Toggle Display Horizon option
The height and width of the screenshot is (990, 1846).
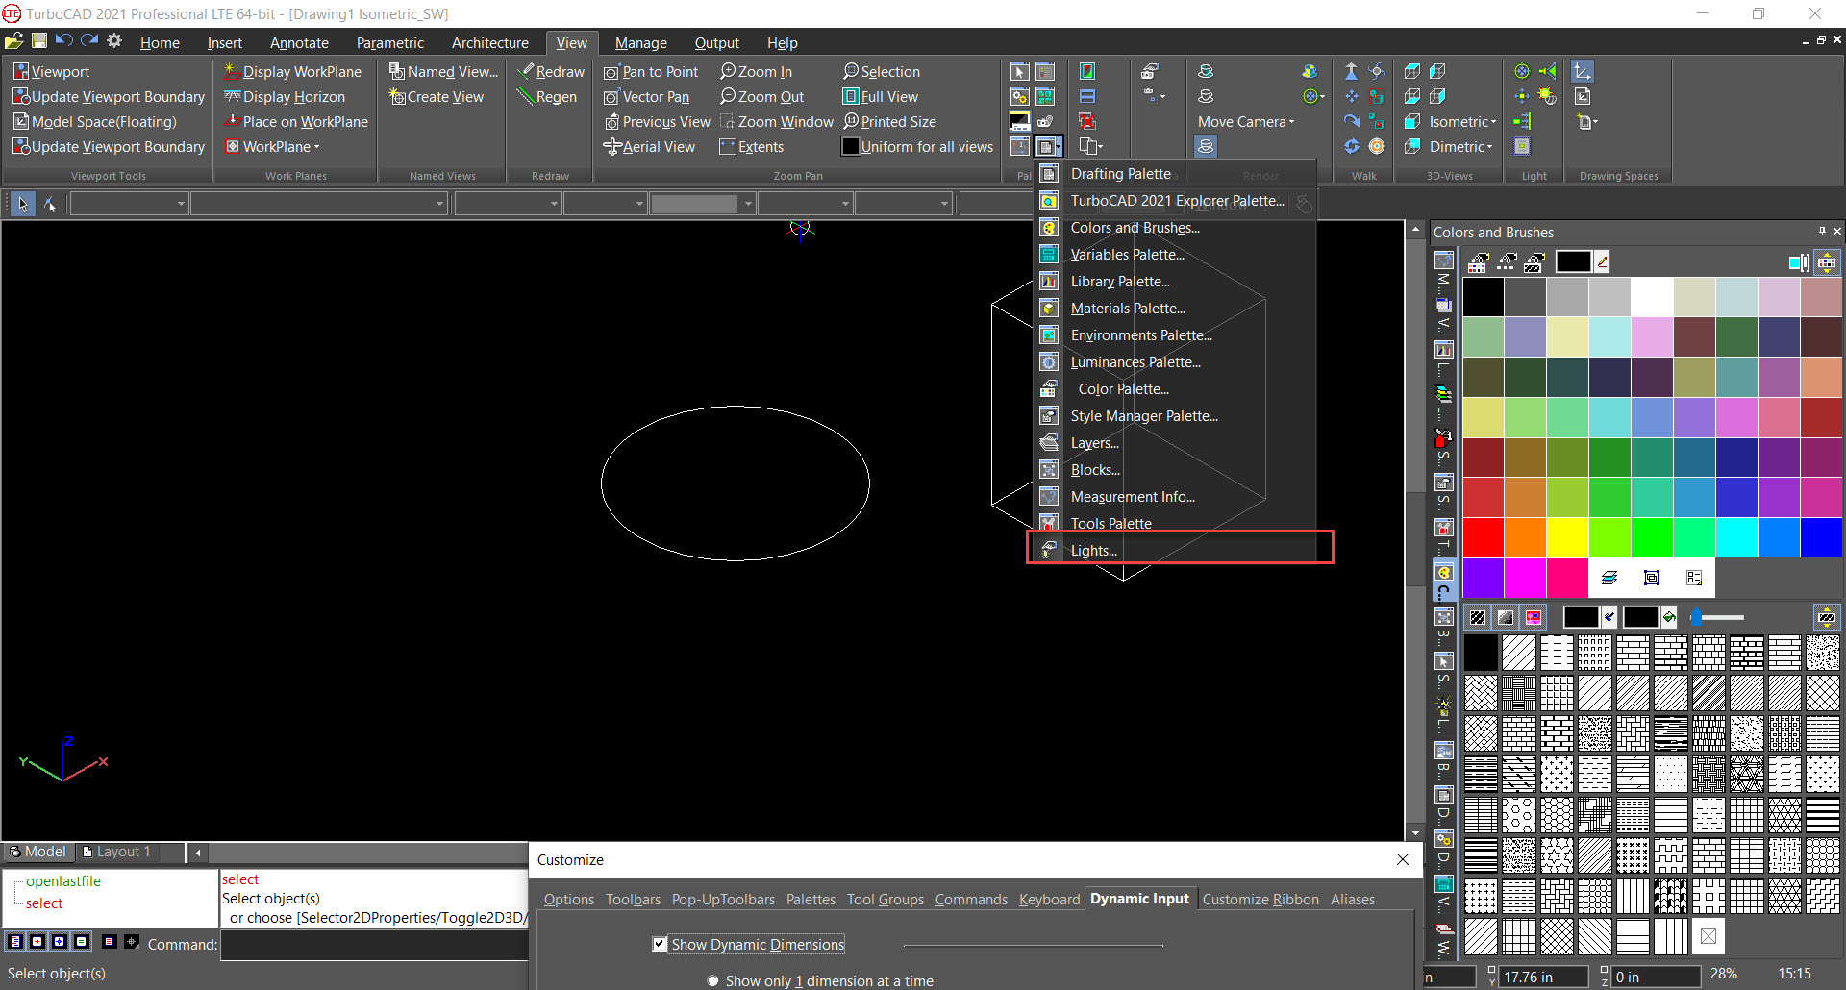285,97
